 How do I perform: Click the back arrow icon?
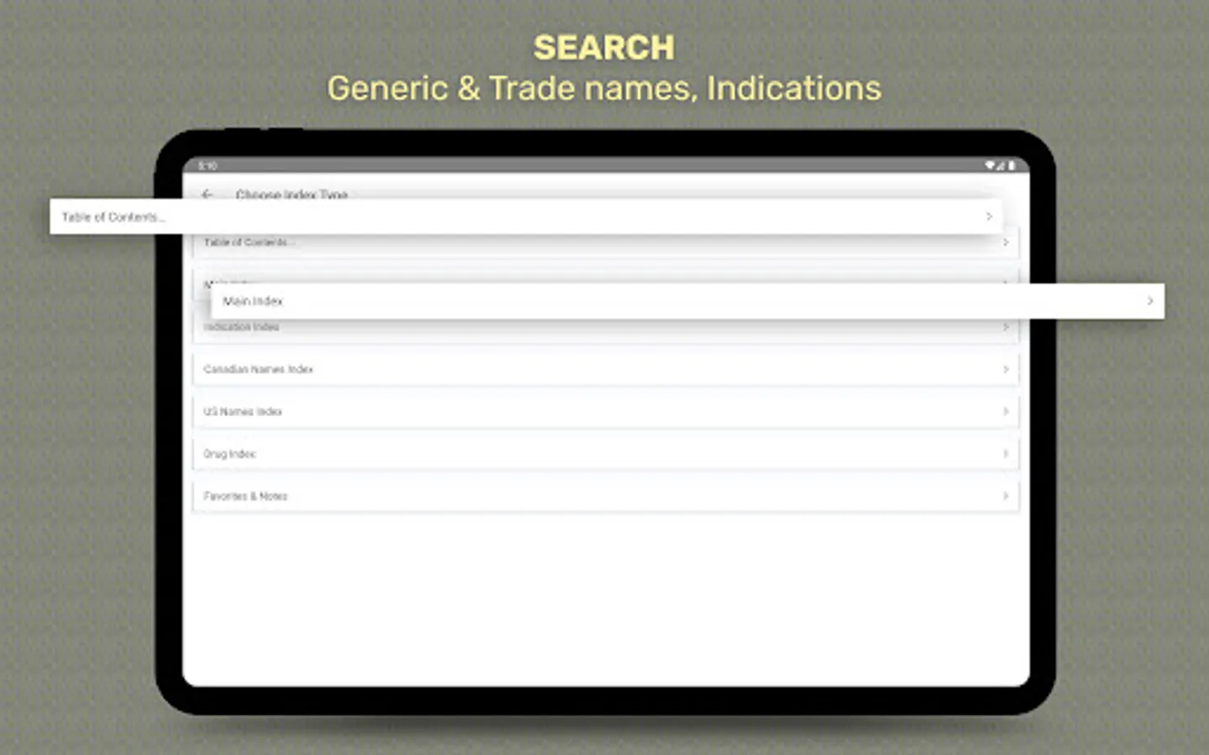point(207,195)
